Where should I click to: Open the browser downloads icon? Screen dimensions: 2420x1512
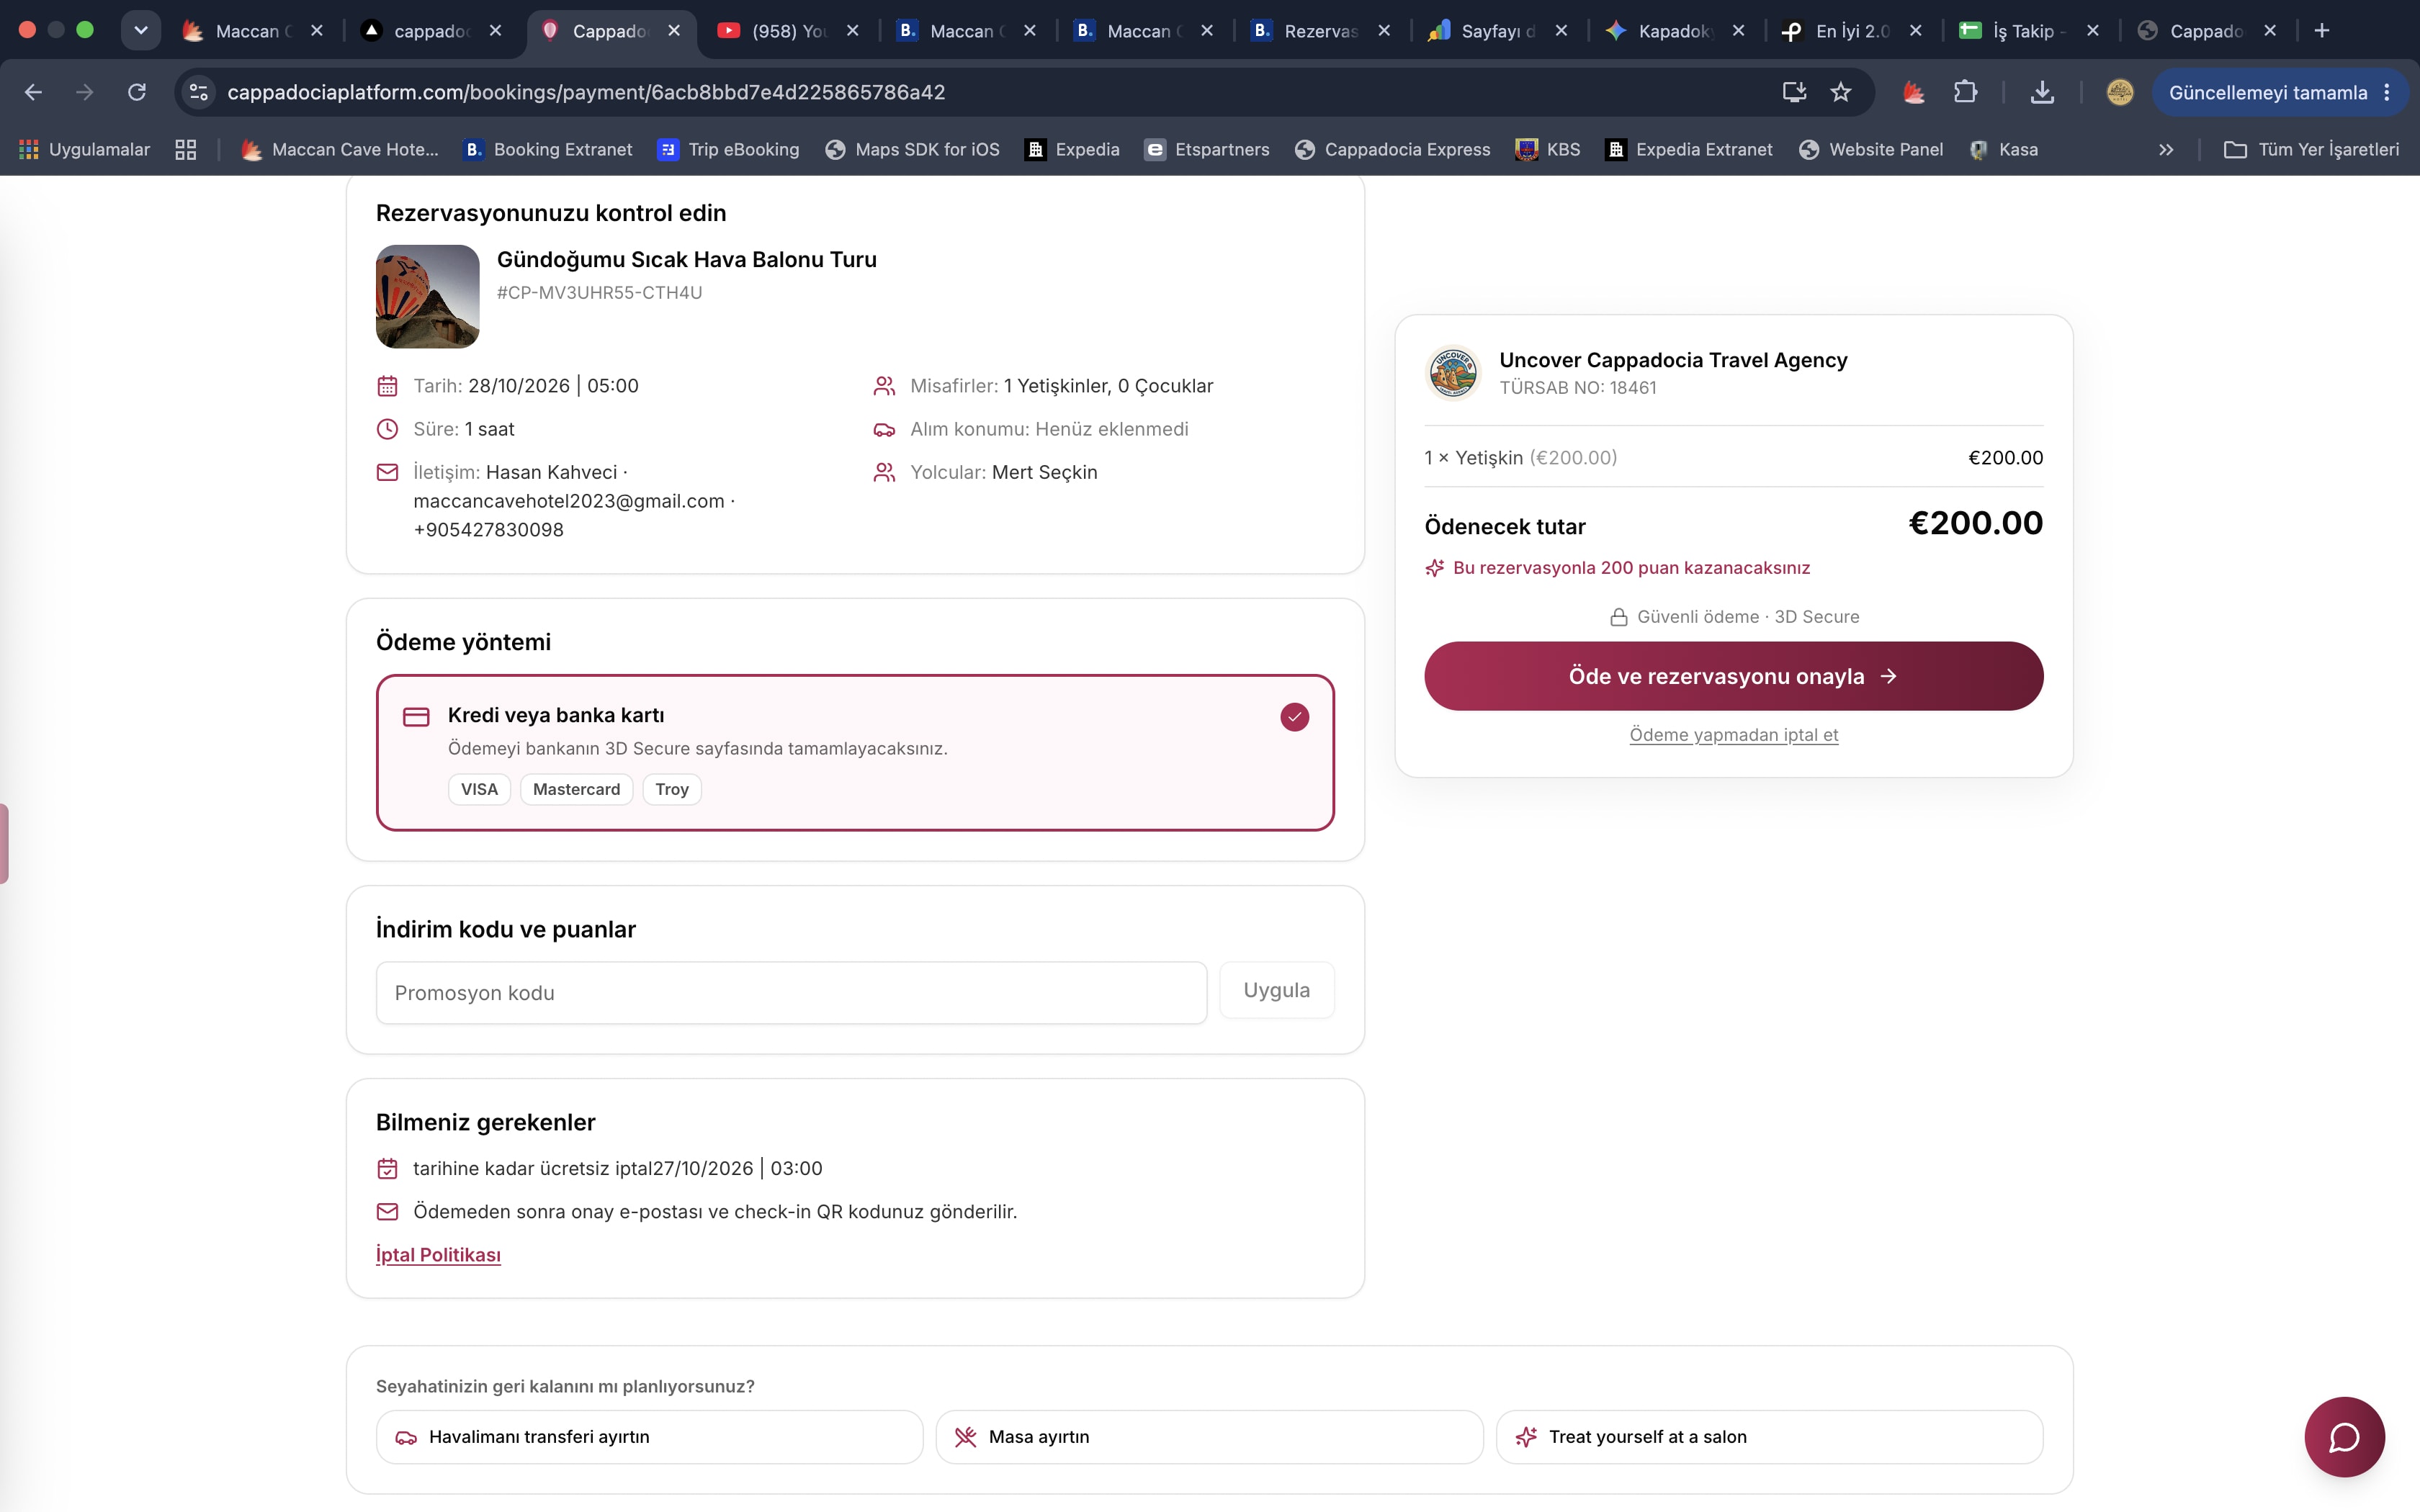click(2042, 92)
